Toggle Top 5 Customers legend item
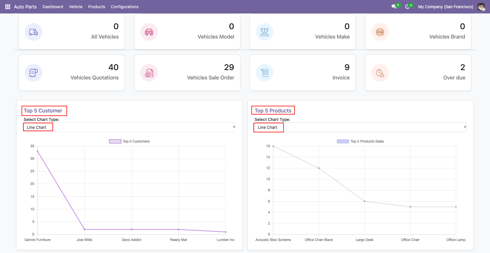 click(x=129, y=141)
